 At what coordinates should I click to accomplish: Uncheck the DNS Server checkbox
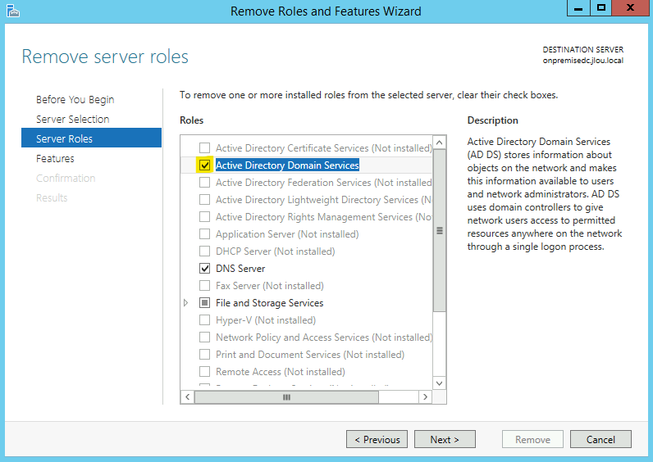pyautogui.click(x=204, y=268)
